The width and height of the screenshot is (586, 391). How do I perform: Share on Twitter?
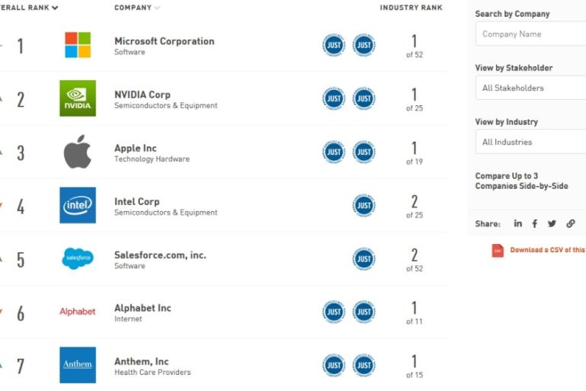pyautogui.click(x=552, y=224)
